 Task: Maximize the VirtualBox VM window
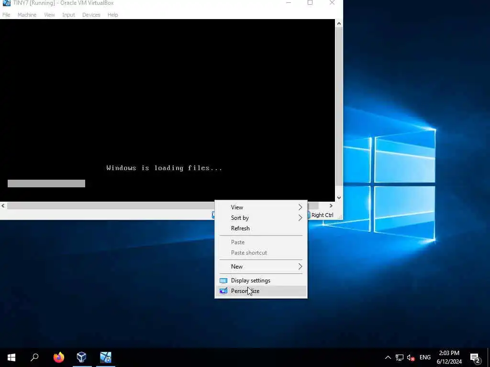point(310,3)
